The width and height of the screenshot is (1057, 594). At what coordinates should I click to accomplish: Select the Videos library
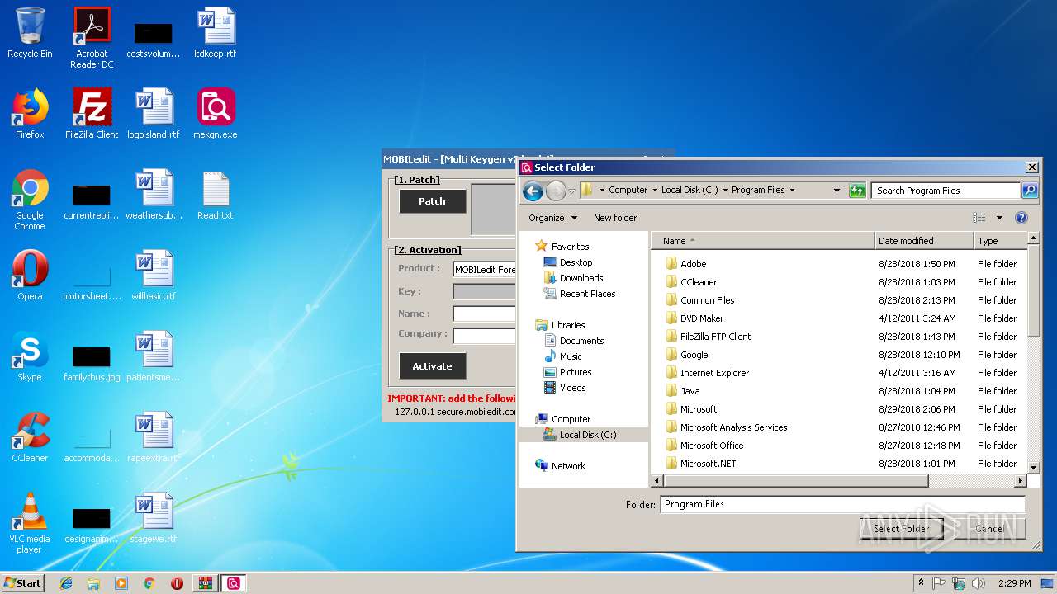coord(572,388)
